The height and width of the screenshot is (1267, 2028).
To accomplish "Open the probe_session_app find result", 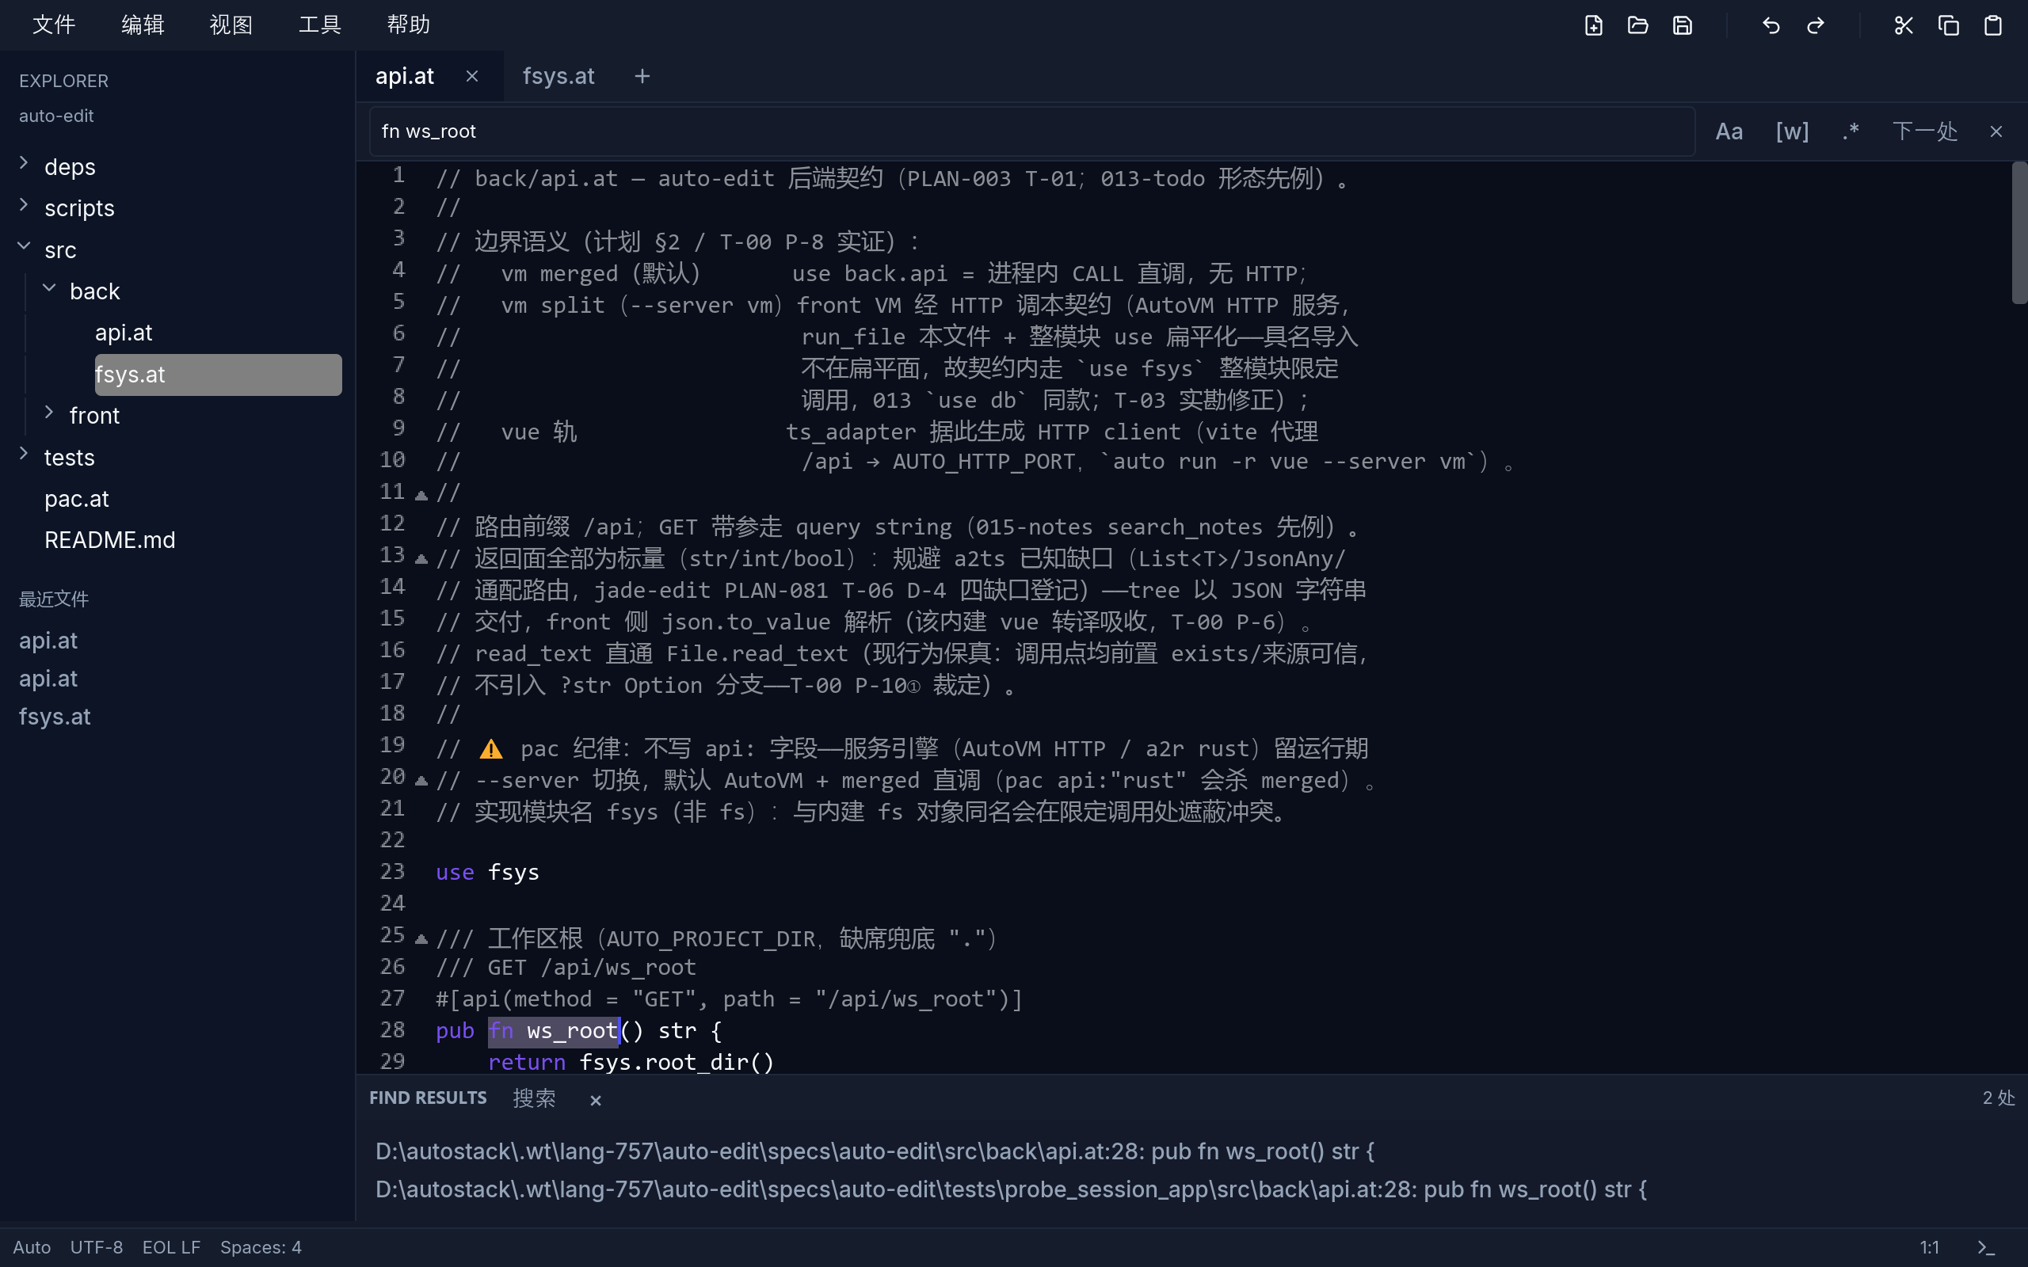I will point(1011,1190).
